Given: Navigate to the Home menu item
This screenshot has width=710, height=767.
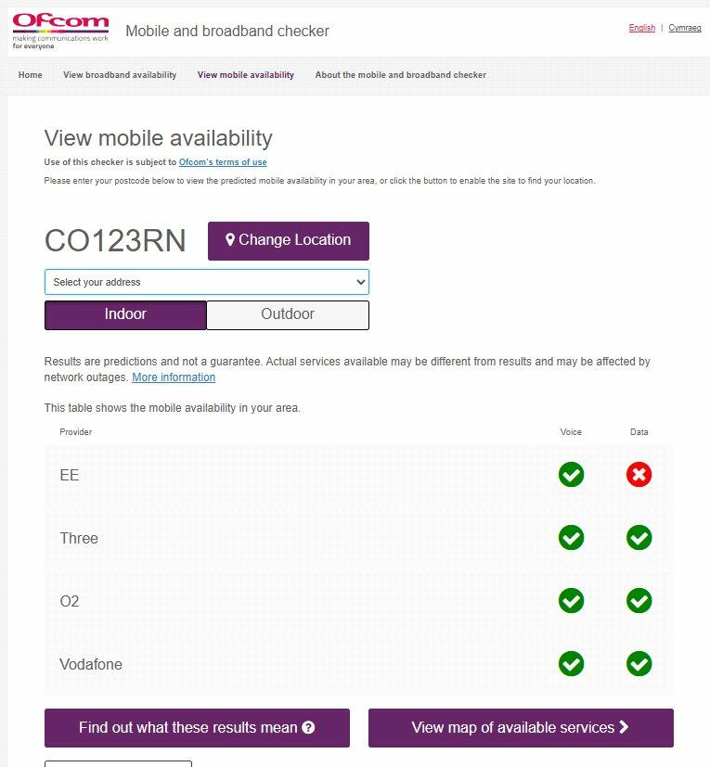Looking at the screenshot, I should 31,75.
